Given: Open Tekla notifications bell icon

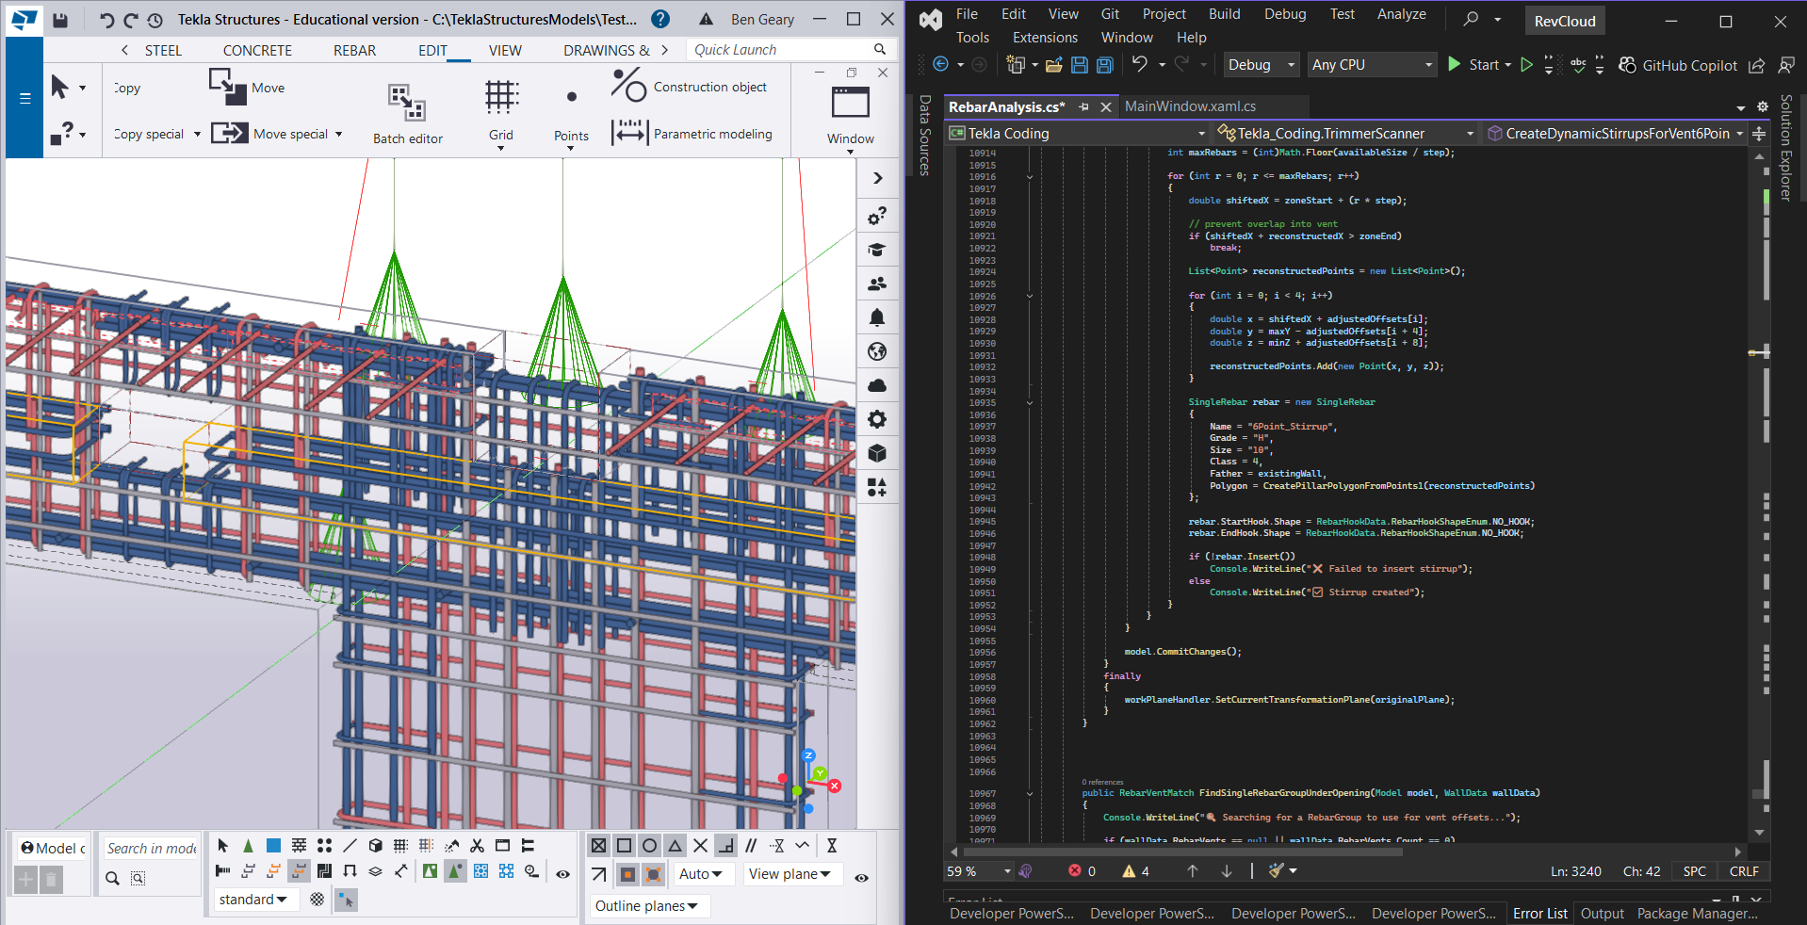Looking at the screenshot, I should click(877, 317).
